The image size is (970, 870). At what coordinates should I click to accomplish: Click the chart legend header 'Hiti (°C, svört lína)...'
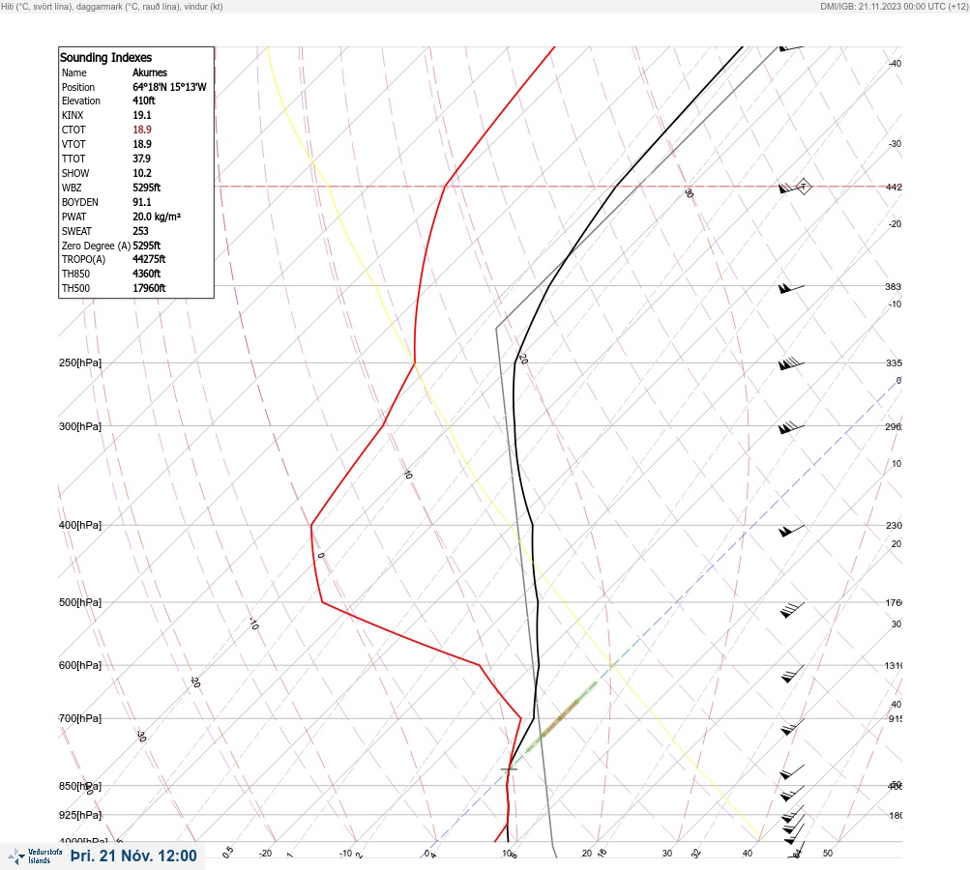click(x=112, y=7)
